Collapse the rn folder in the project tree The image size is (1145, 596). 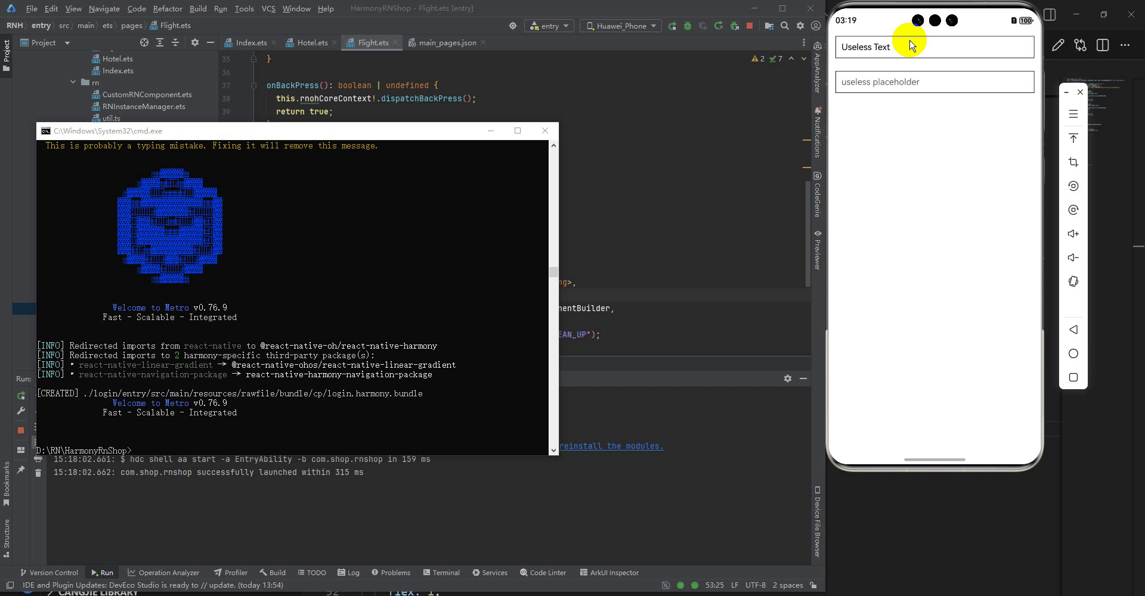[x=73, y=82]
